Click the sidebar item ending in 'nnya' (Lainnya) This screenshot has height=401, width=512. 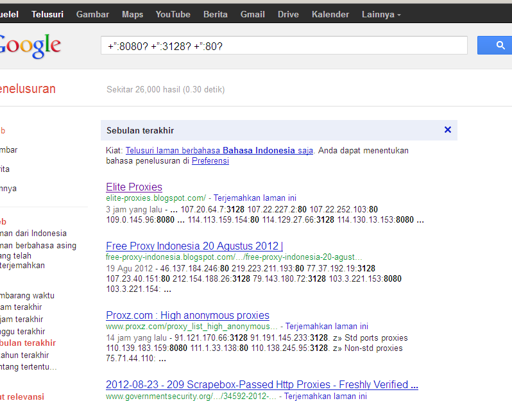pos(8,189)
